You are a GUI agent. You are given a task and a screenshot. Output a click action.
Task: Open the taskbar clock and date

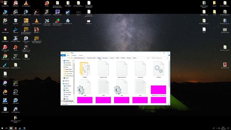223,128
